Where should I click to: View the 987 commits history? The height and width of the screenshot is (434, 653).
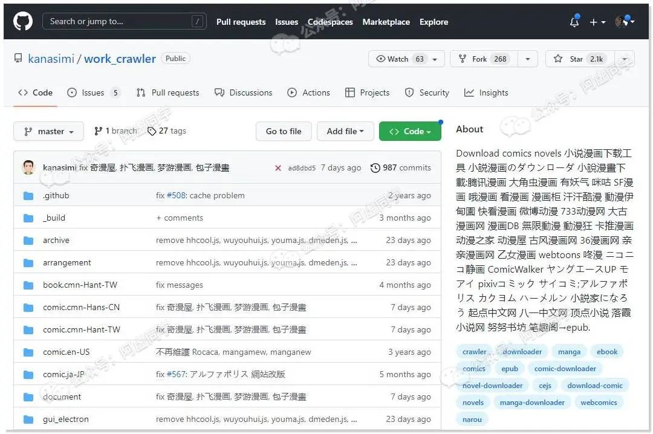pyautogui.click(x=401, y=167)
